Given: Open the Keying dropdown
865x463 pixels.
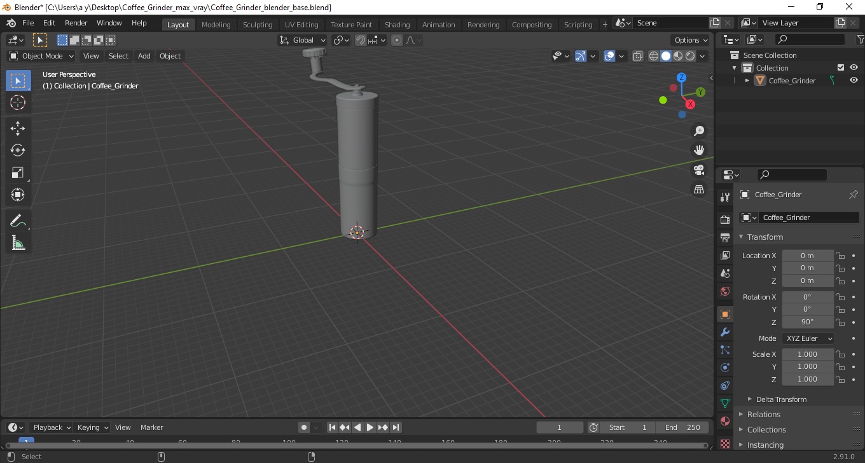Looking at the screenshot, I should point(92,427).
